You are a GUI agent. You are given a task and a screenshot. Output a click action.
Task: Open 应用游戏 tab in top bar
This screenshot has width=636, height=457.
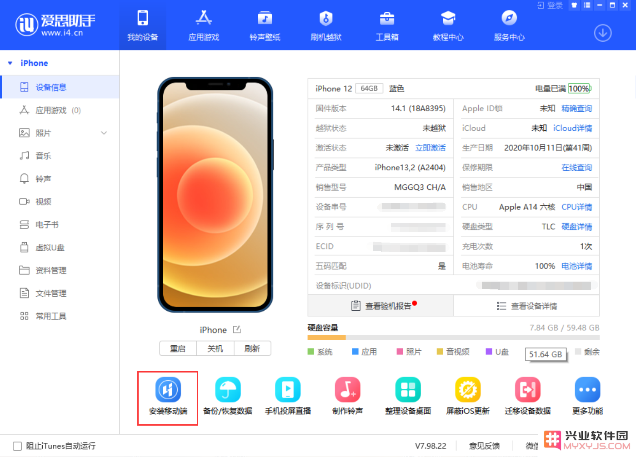pos(204,25)
